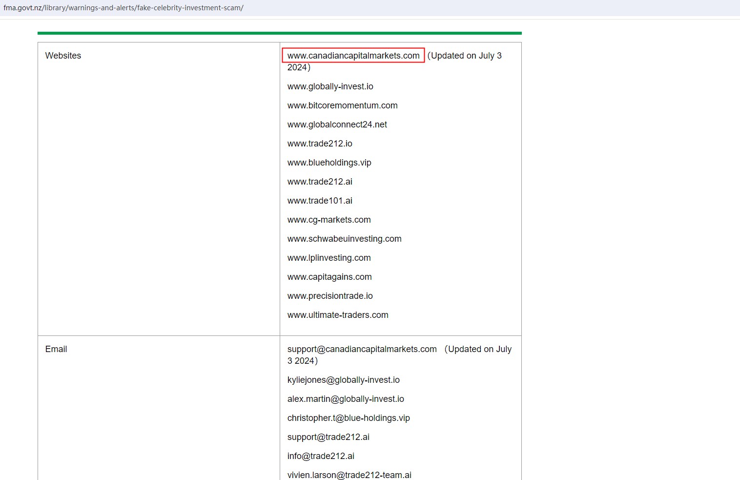Select www.lplinvesting.com entry

[x=329, y=258]
